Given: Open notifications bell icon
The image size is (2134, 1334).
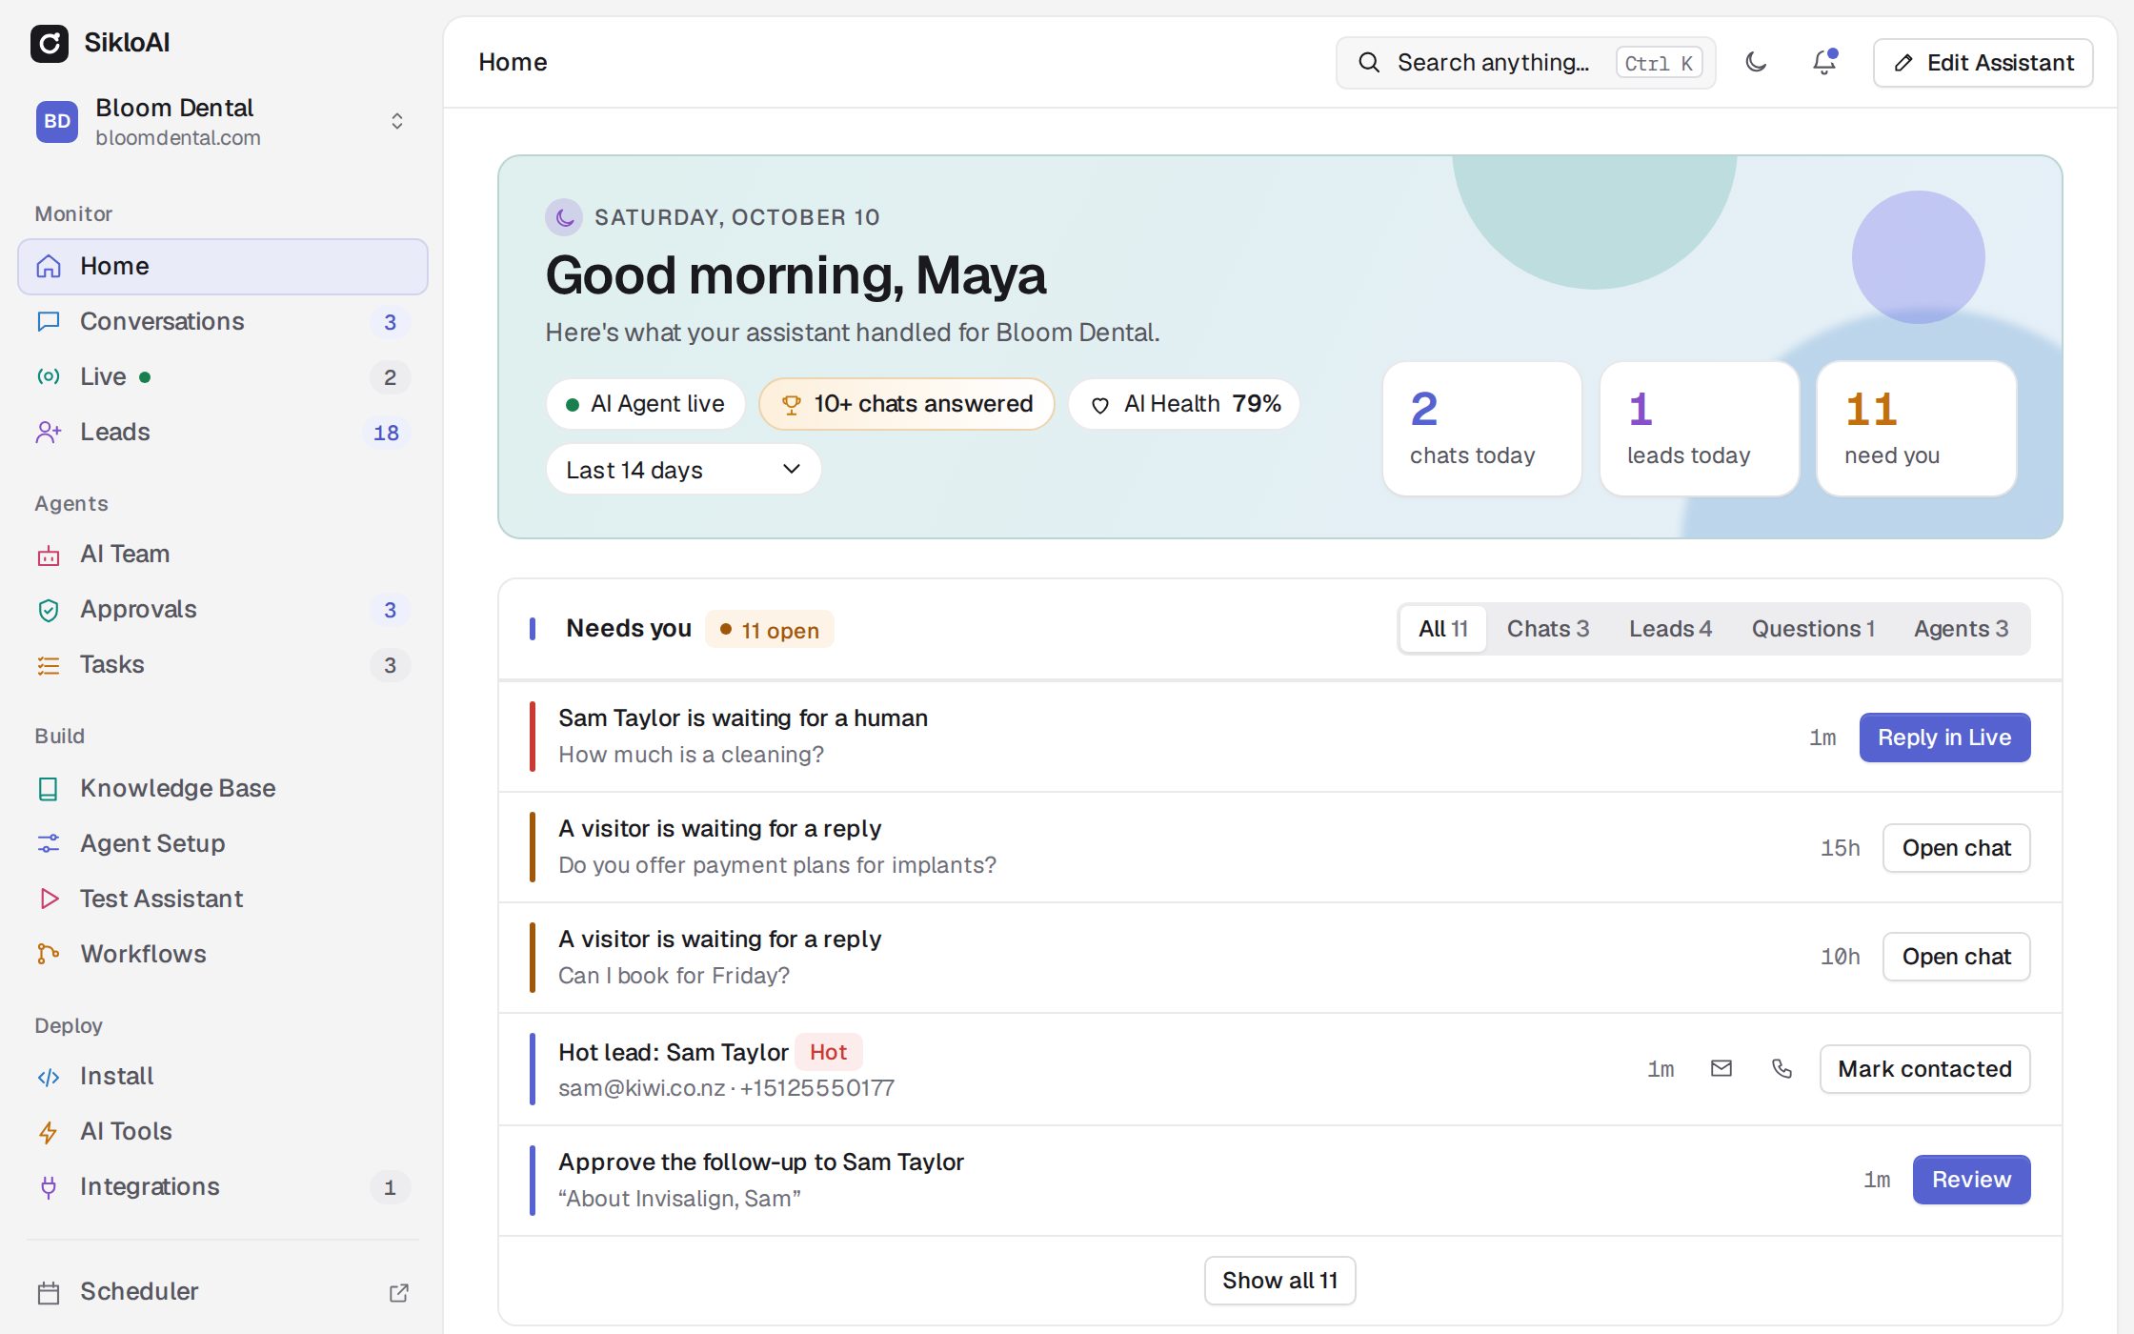Looking at the screenshot, I should [1823, 63].
